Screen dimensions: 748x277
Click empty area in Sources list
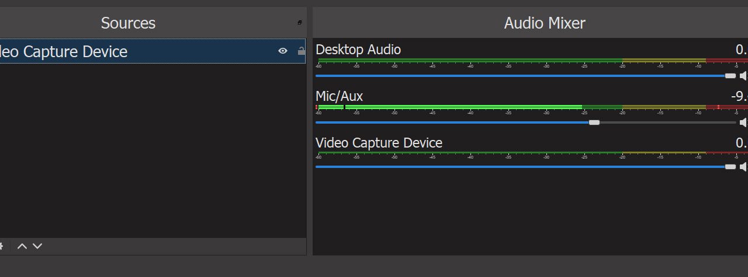pyautogui.click(x=152, y=152)
